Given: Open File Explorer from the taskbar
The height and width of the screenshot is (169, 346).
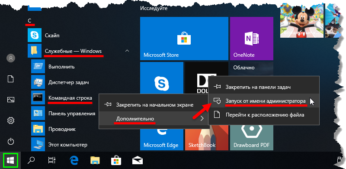Looking at the screenshot, I should point(96,160).
